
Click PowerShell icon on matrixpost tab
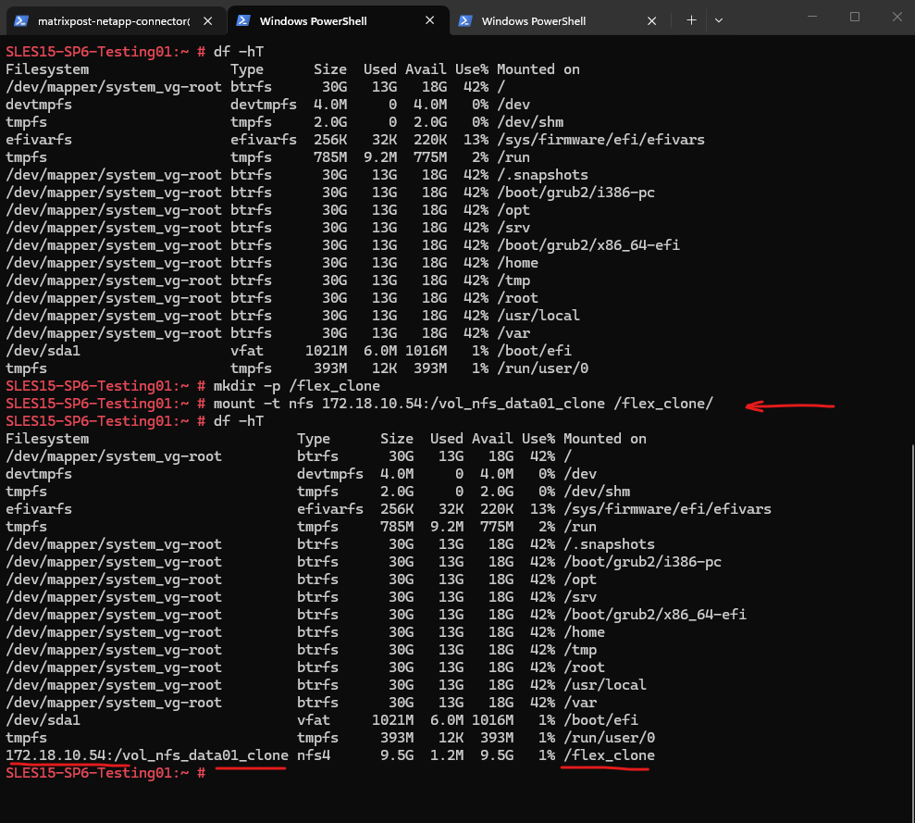[x=20, y=20]
